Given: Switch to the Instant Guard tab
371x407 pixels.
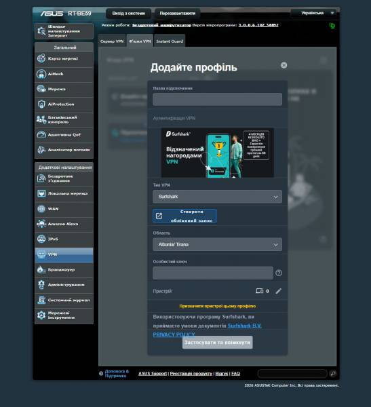Looking at the screenshot, I should [170, 41].
